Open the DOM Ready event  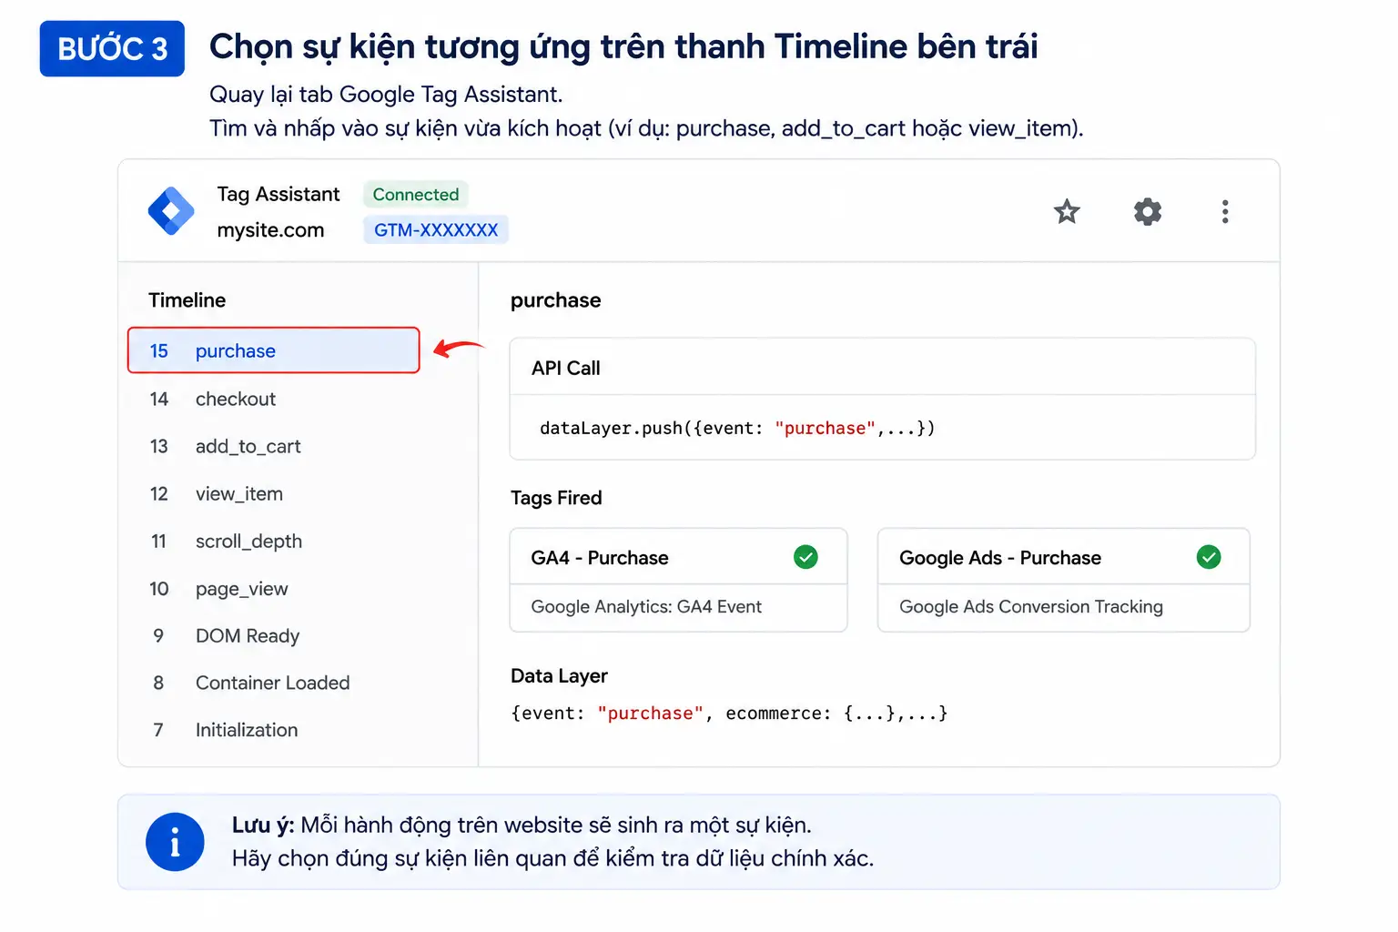click(273, 635)
